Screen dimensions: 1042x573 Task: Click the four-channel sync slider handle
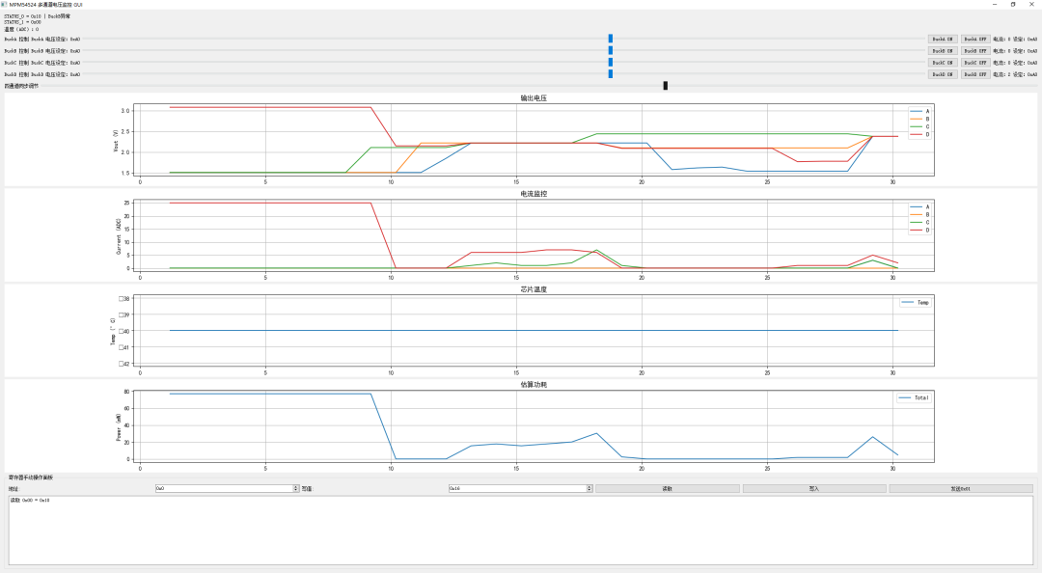[x=665, y=86]
